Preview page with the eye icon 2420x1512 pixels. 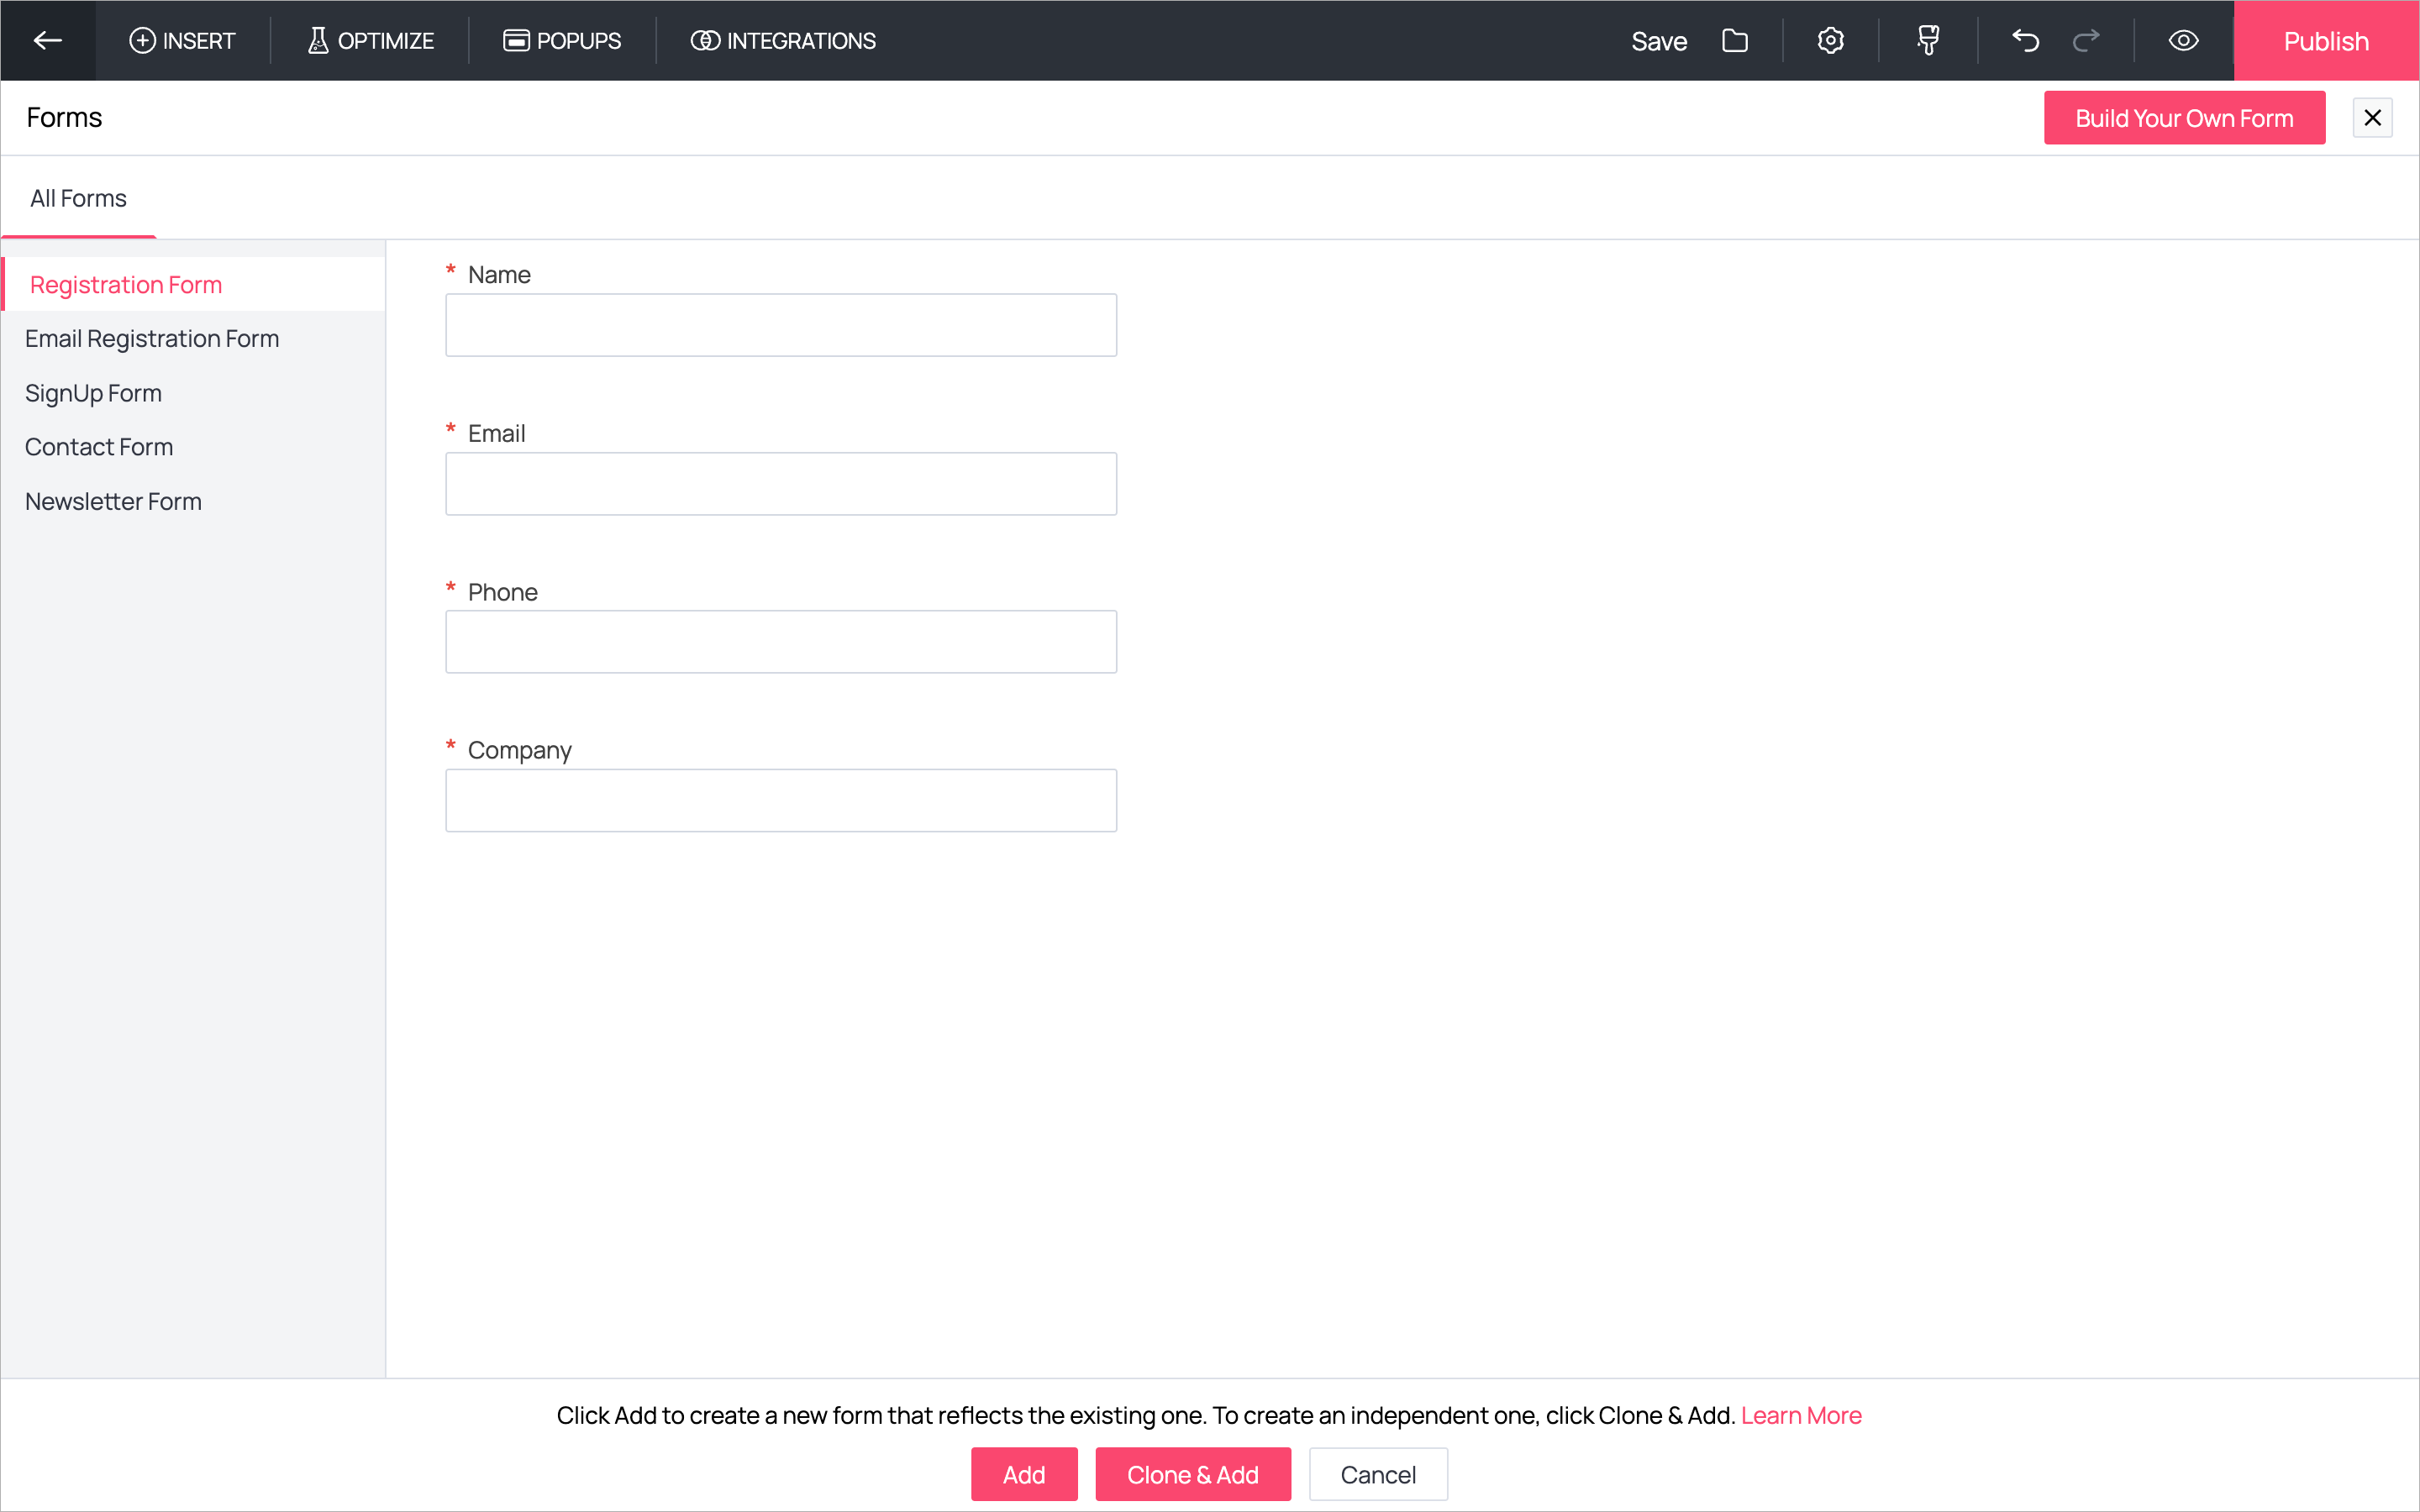[x=2183, y=40]
